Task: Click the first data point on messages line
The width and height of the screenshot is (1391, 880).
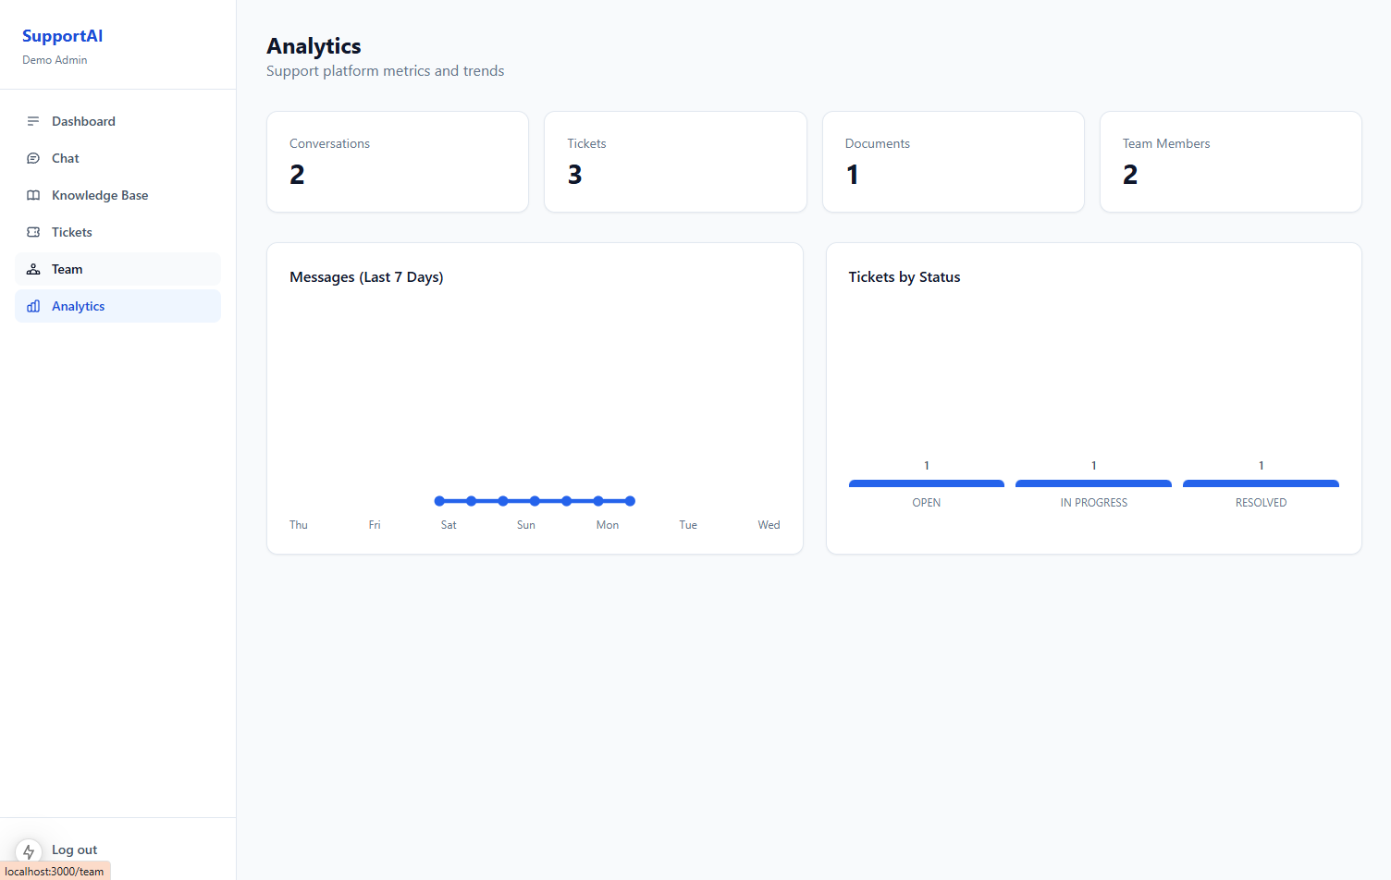Action: [x=439, y=501]
